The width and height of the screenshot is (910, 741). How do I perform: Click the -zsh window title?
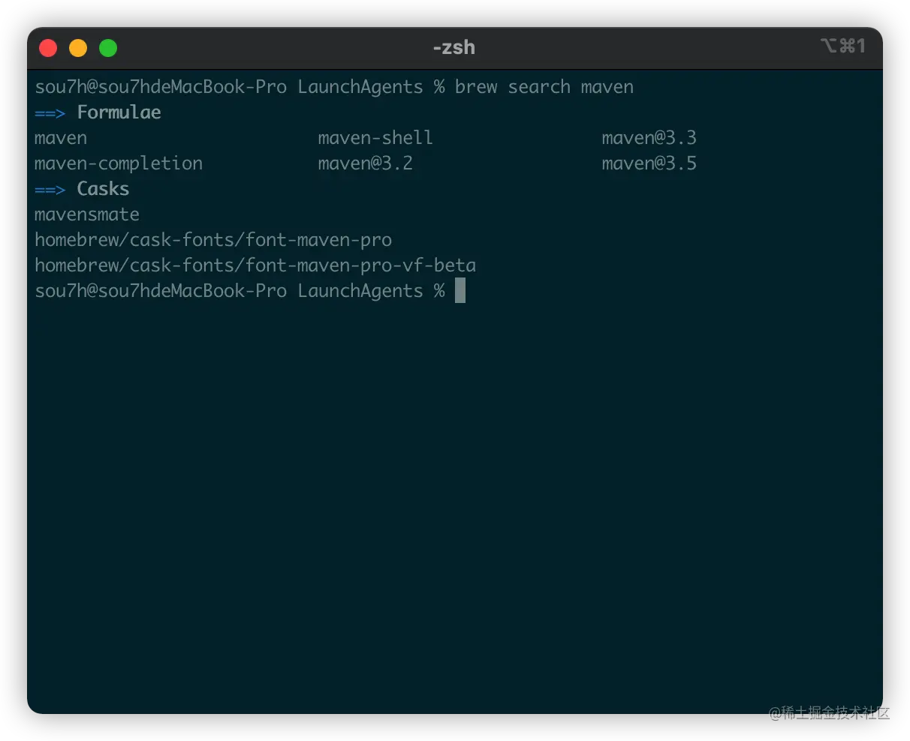click(454, 47)
